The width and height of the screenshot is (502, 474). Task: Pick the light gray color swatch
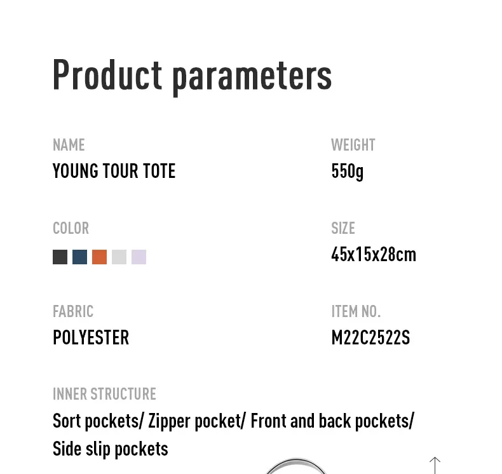tap(119, 257)
